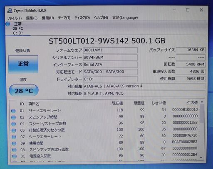Click the transfer mode field SATA/300 | SATA/300

click(x=110, y=72)
